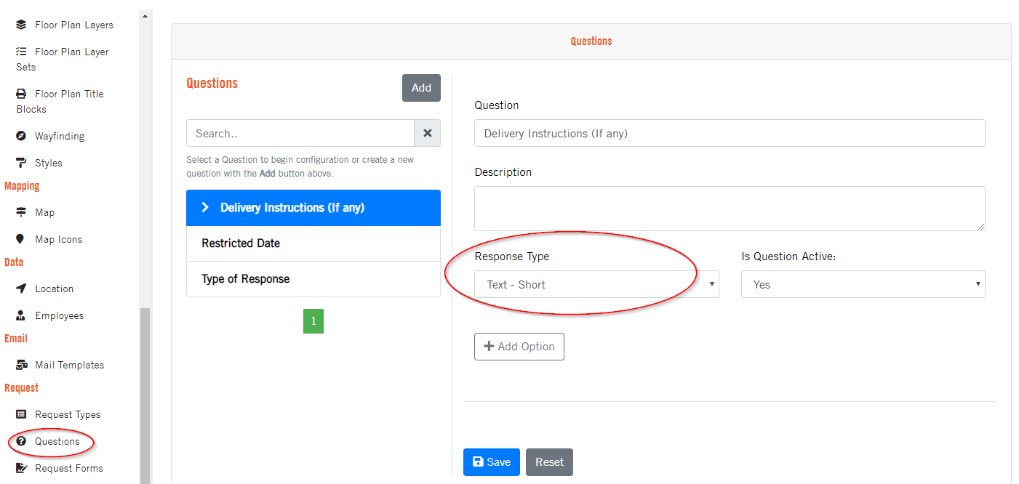This screenshot has height=484, width=1019.
Task: Click the Request section heading
Action: tap(22, 388)
